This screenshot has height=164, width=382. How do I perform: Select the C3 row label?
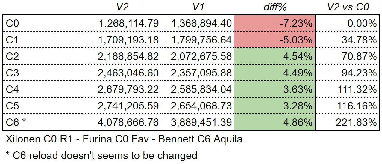(x=12, y=73)
